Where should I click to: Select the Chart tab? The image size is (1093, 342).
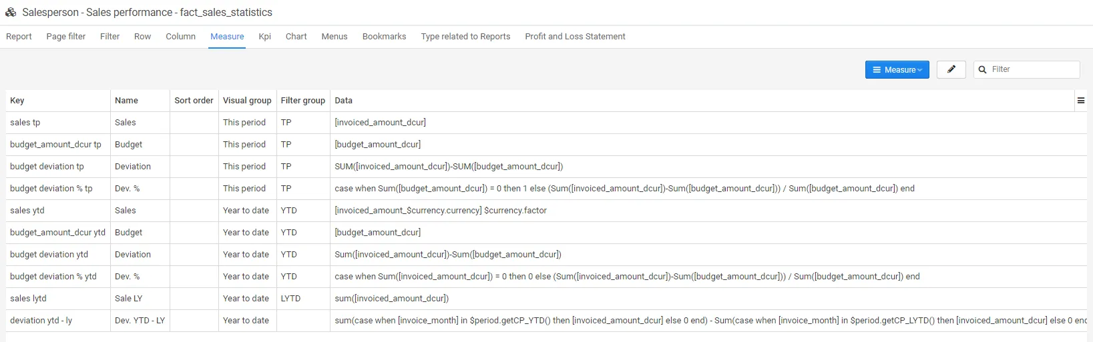pos(296,37)
